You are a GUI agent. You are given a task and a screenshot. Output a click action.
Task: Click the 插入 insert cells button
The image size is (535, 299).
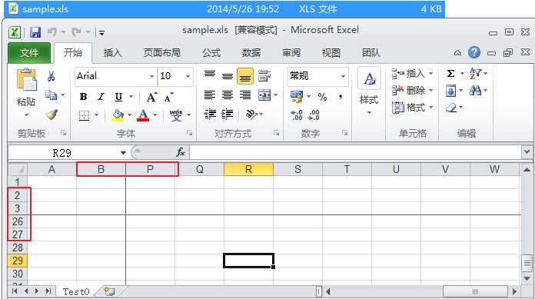pos(412,73)
